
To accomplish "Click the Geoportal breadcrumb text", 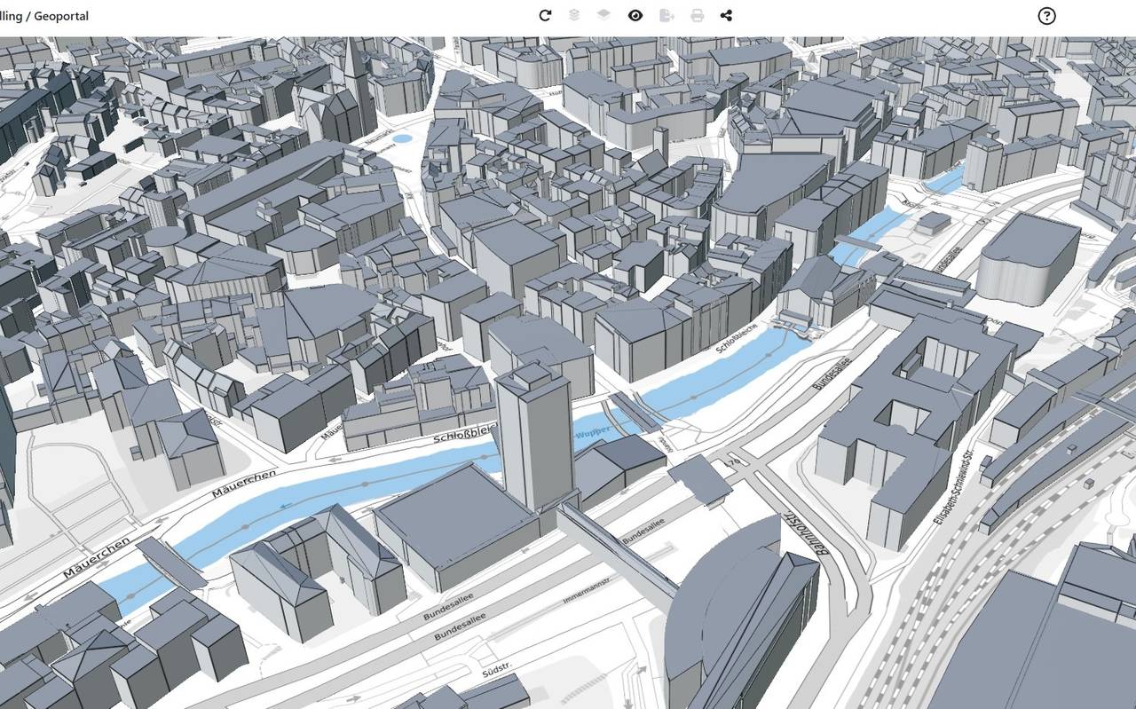I will pyautogui.click(x=61, y=16).
